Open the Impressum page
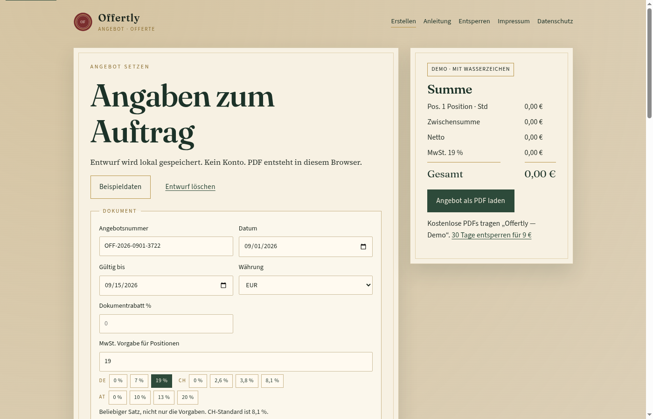 (514, 21)
